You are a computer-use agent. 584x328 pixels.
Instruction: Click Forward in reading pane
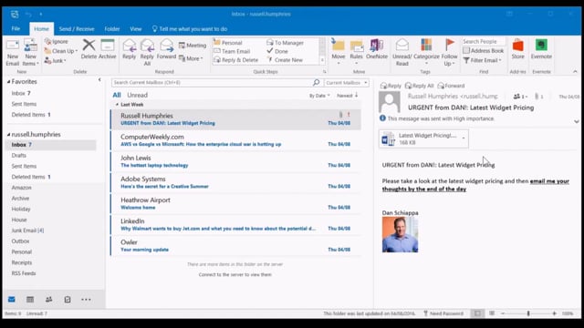(x=451, y=86)
